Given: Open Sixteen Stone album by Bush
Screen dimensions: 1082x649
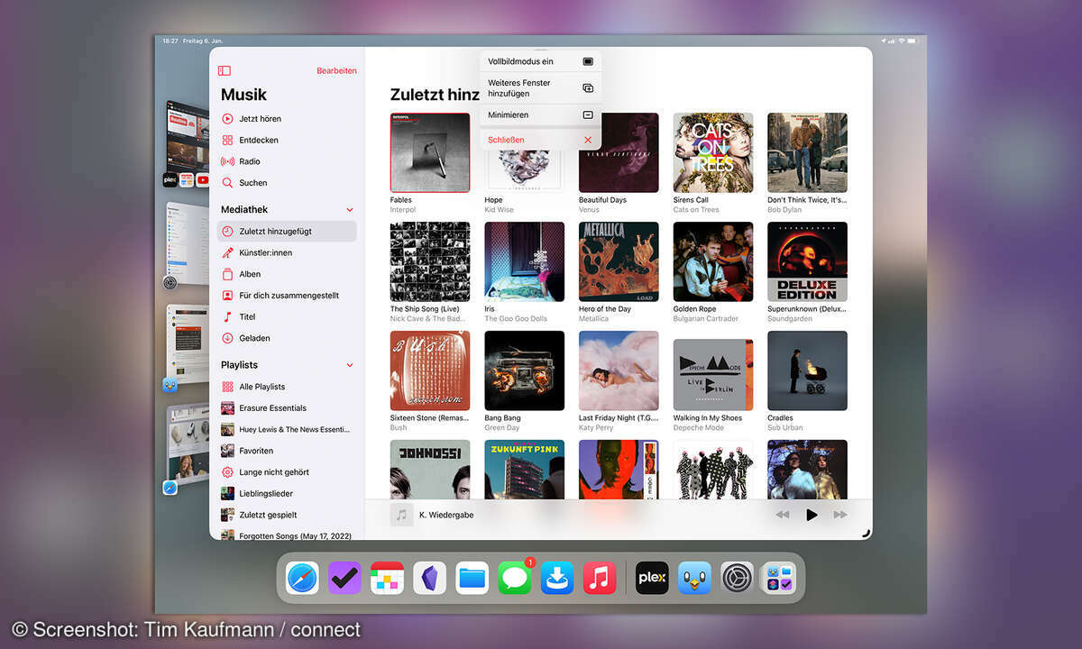Looking at the screenshot, I should pyautogui.click(x=430, y=370).
